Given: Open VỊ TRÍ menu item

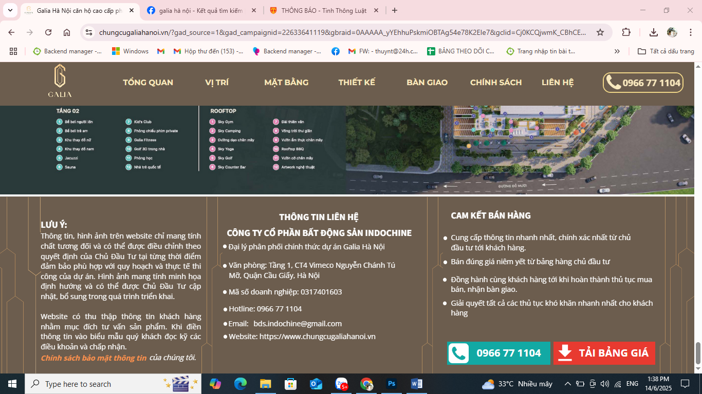Looking at the screenshot, I should pyautogui.click(x=217, y=83).
